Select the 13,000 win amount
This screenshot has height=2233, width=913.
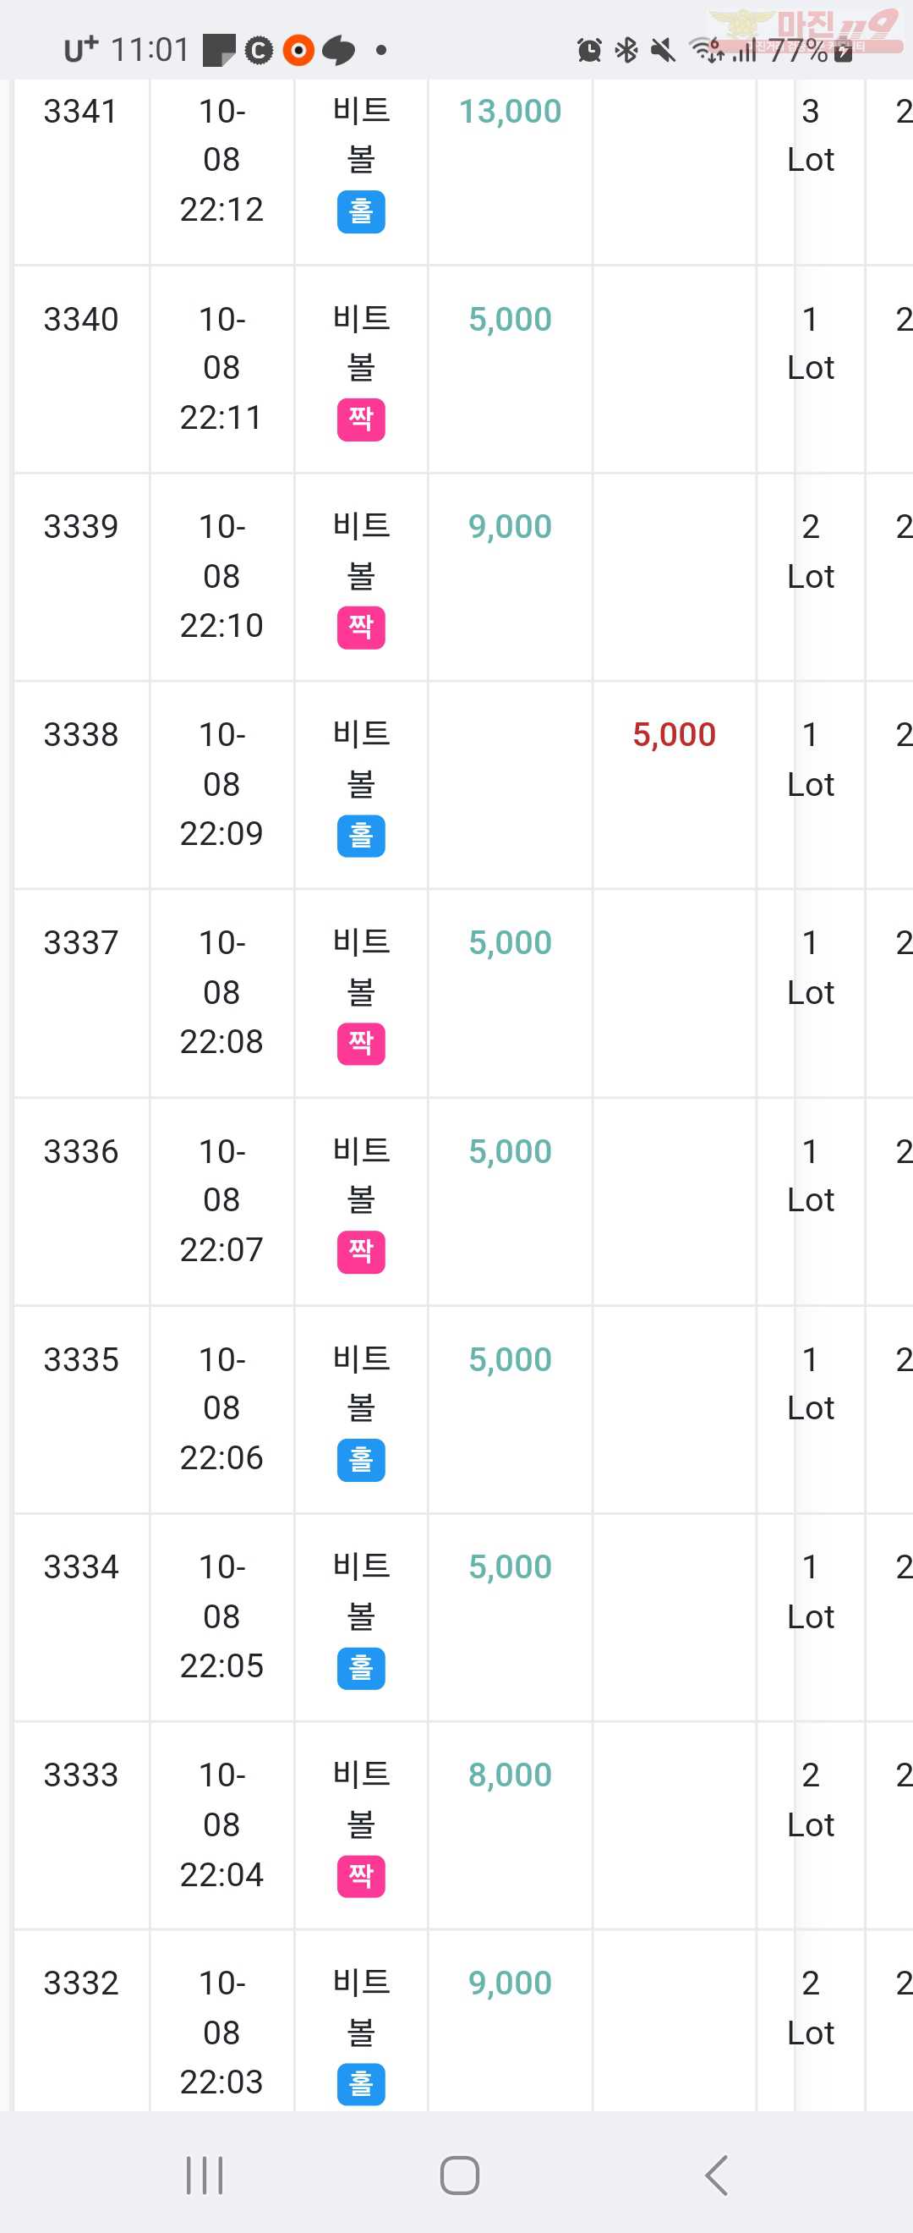click(510, 112)
